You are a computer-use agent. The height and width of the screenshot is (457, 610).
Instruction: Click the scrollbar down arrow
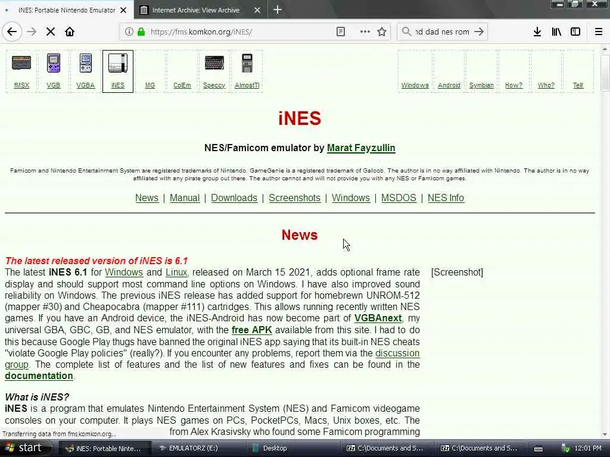point(605,434)
